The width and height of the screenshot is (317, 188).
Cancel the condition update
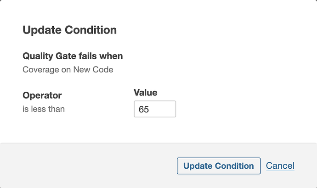[280, 166]
